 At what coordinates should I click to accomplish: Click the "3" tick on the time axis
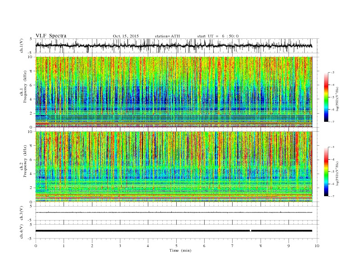coord(120,246)
